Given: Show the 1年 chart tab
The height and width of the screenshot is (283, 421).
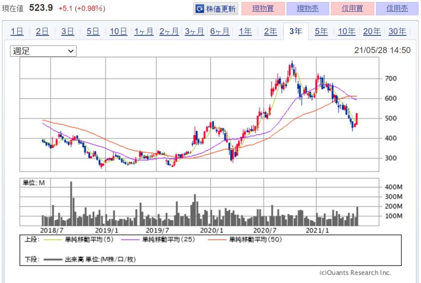Looking at the screenshot, I should (245, 31).
